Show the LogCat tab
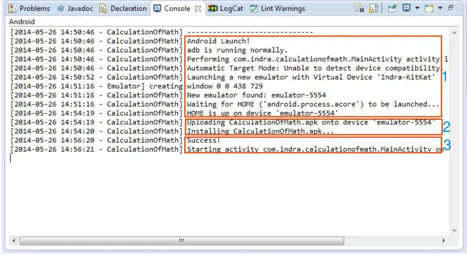This screenshot has height=267, width=467. pyautogui.click(x=225, y=9)
